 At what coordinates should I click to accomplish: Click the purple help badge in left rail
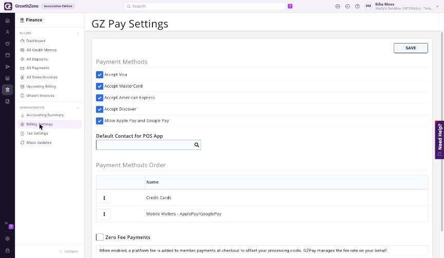point(11,227)
